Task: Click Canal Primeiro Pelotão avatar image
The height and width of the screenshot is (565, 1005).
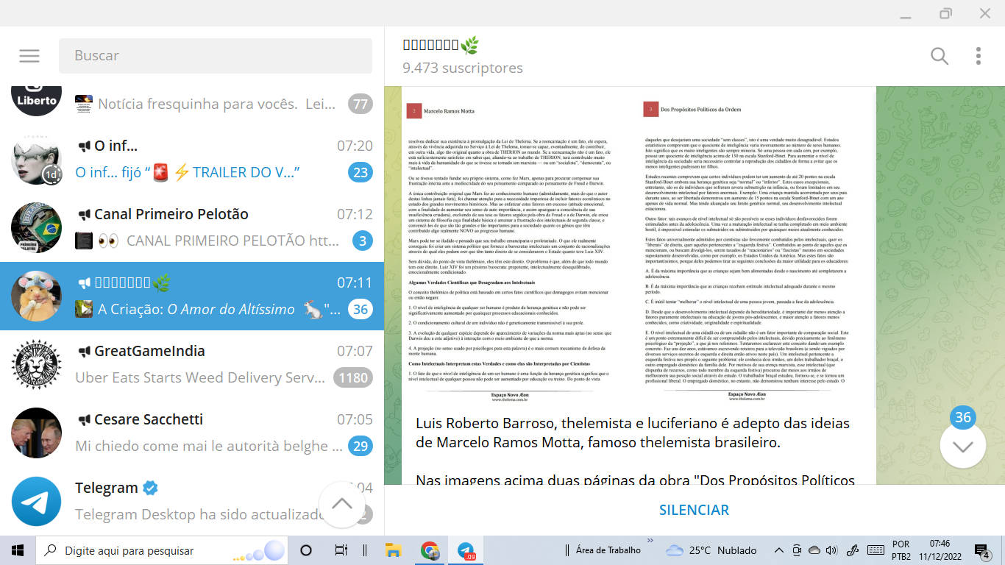Action: [x=36, y=227]
